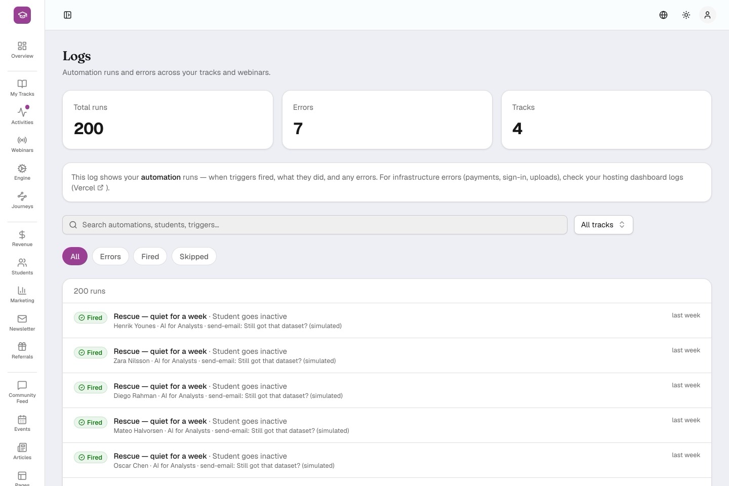Viewport: 729px width, 486px height.
Task: Open Newsletter in sidebar
Action: coord(22,323)
